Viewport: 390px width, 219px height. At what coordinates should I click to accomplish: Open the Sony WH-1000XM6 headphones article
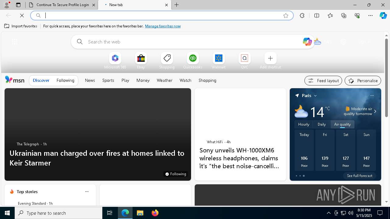coord(240,134)
